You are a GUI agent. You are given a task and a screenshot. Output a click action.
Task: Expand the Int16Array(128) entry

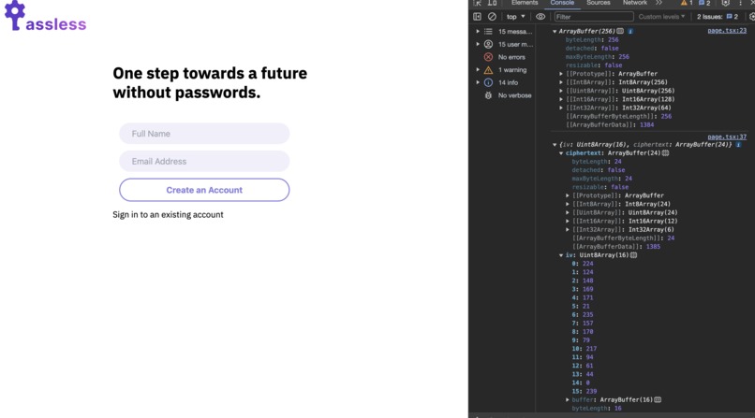561,99
